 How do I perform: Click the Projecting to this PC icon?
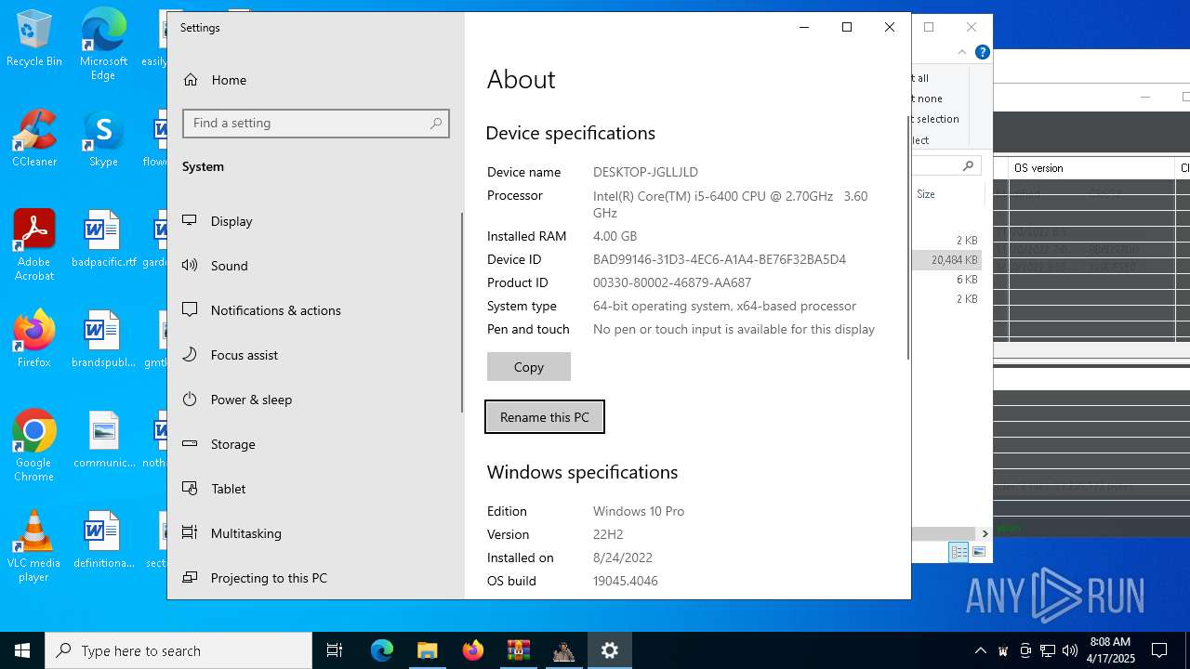click(190, 577)
